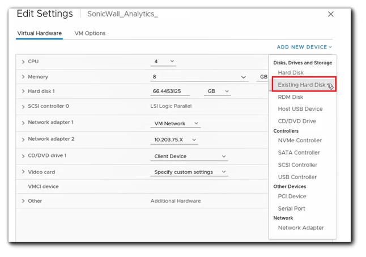The image size is (366, 257).
Task: Switch to the VM Options tab
Action: pos(90,33)
